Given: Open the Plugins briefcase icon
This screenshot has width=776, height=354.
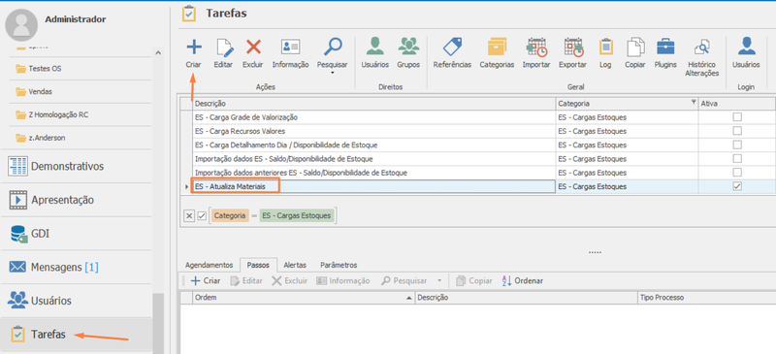Looking at the screenshot, I should (x=665, y=47).
